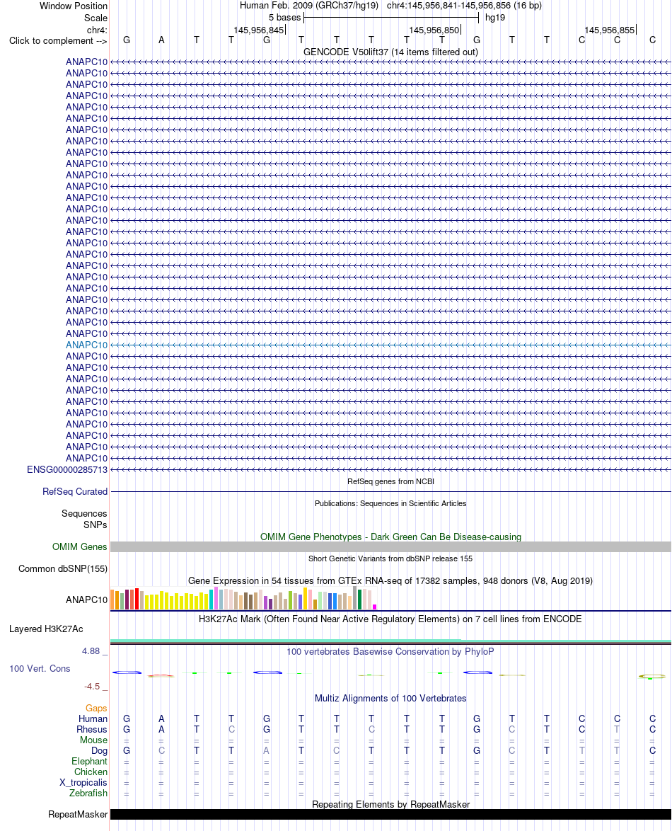Open 'Short Genetic Variants from dbSNP release 155' title
The width and height of the screenshot is (672, 831).
coord(390,558)
